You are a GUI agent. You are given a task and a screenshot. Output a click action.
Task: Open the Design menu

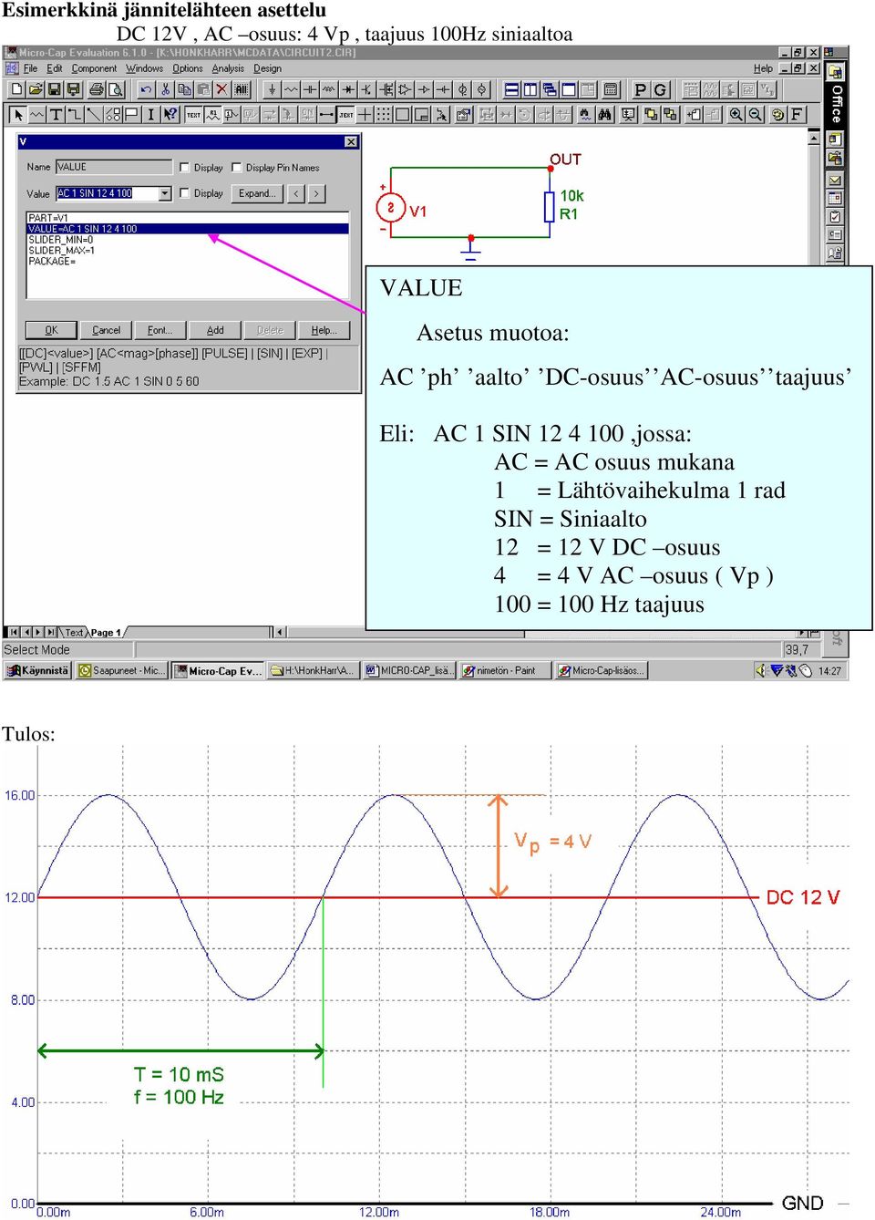[267, 68]
